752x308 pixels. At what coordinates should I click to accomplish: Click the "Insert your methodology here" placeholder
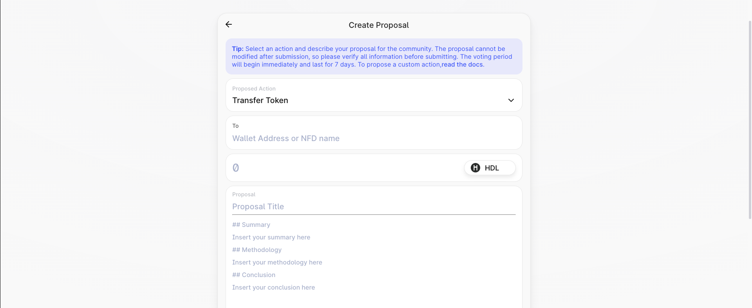[x=277, y=262]
